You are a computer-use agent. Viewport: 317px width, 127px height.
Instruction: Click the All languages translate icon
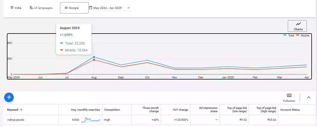[x=31, y=8]
